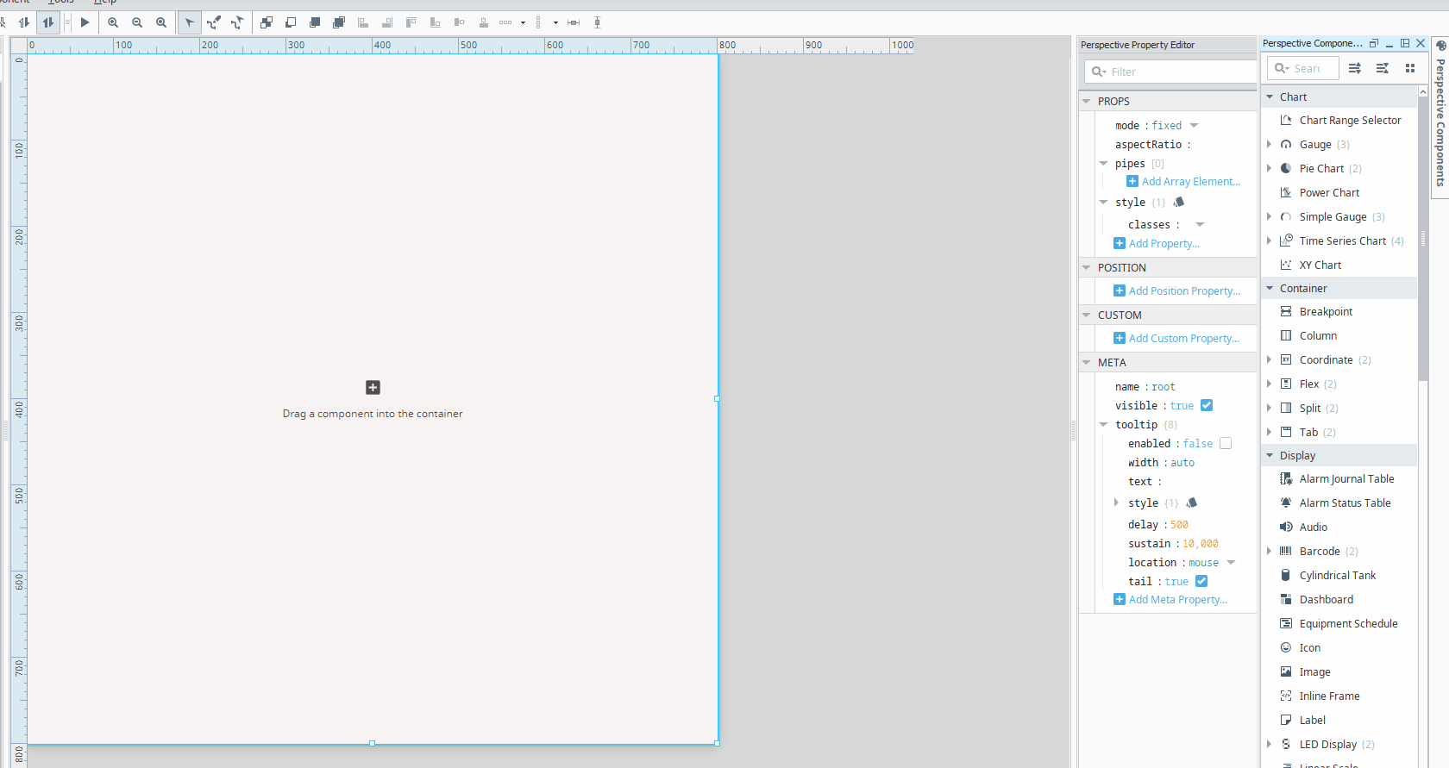Toggle the active communication arrows icon

48,22
